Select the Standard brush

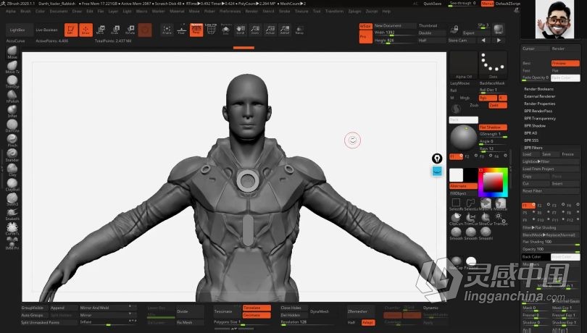pyautogui.click(x=12, y=154)
